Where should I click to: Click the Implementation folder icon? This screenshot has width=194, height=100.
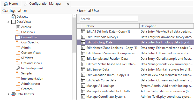[x=18, y=79]
